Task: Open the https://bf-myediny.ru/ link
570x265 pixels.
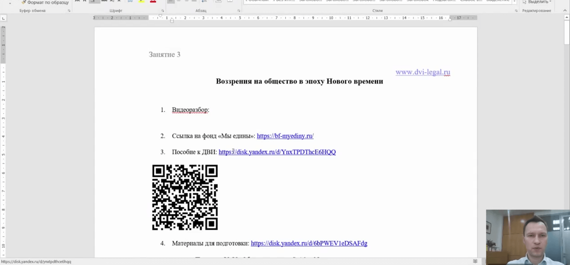Action: [285, 136]
